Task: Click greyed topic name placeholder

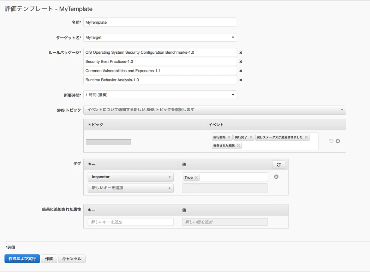Action: 108,142
